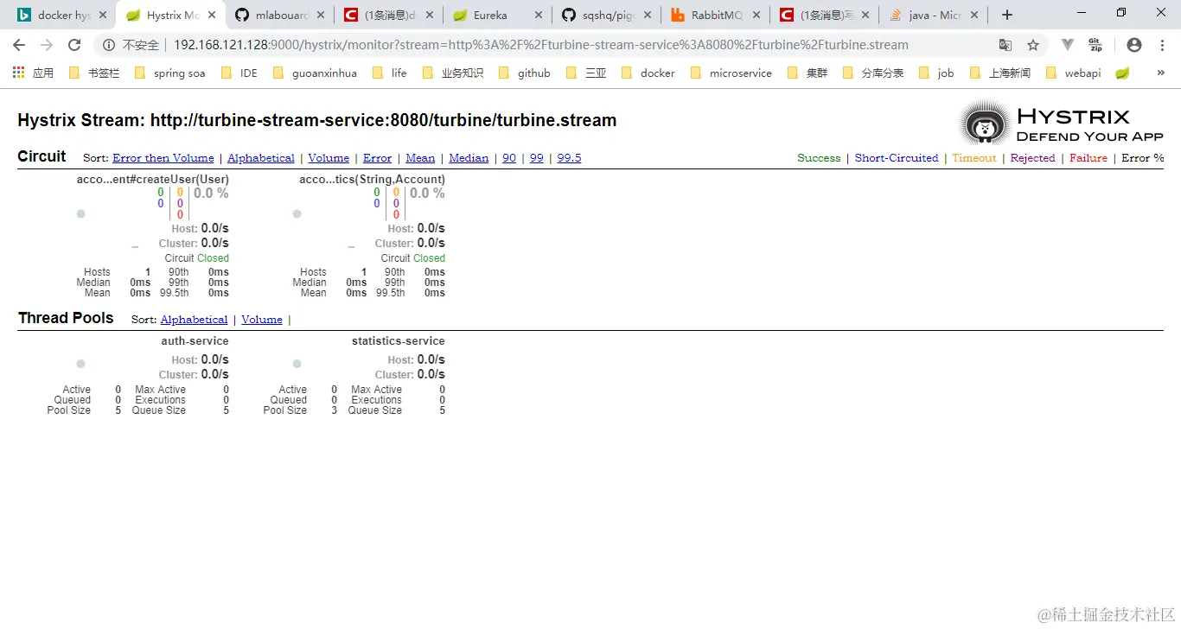Open the docker bookmark folder
This screenshot has height=629, width=1181.
point(648,73)
